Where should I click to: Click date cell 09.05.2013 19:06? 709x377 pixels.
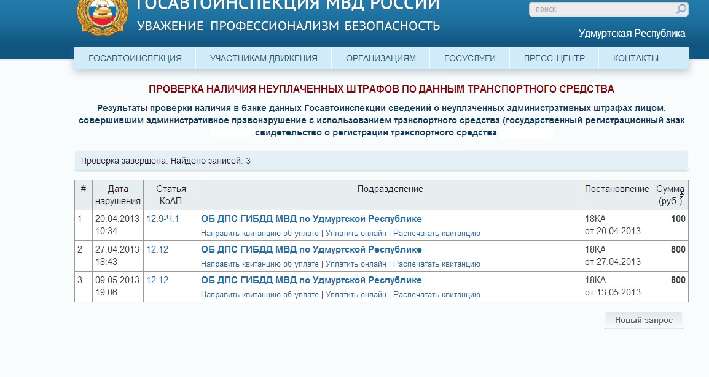point(117,286)
